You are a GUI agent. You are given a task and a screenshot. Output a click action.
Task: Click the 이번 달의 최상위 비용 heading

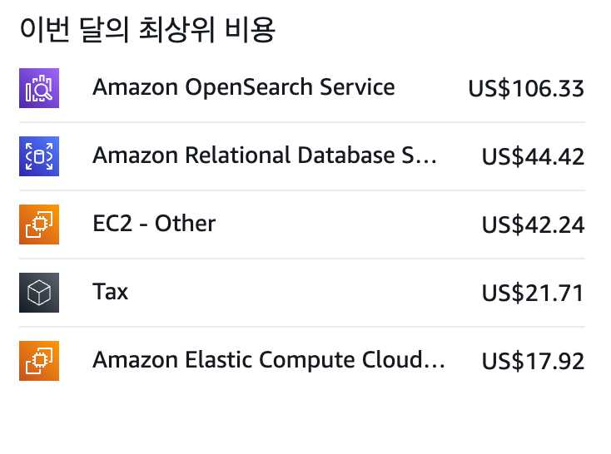coord(147,30)
